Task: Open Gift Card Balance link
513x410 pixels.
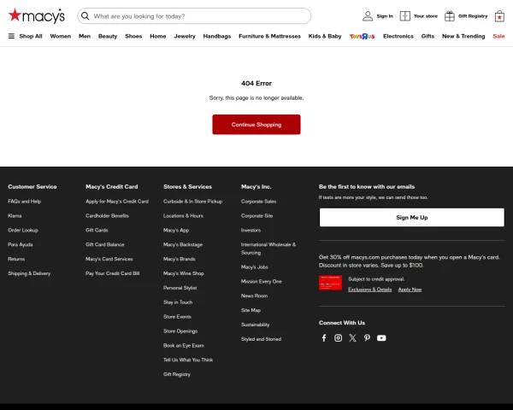Action: point(104,244)
